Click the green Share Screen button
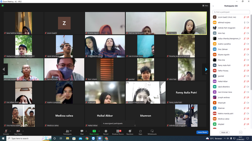 pyautogui.click(x=94, y=132)
